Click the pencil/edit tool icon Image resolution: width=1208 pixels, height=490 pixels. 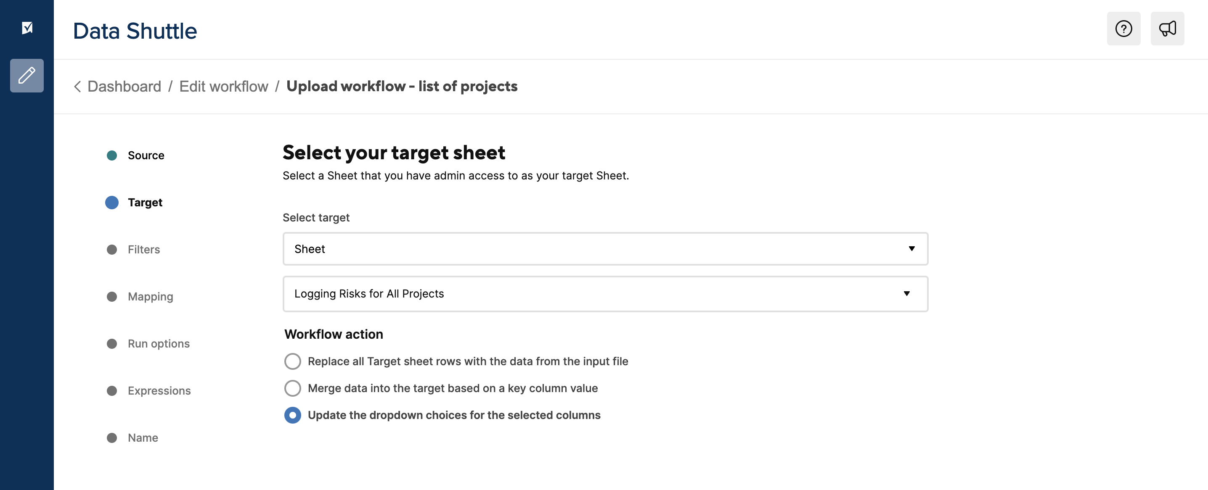pyautogui.click(x=26, y=75)
